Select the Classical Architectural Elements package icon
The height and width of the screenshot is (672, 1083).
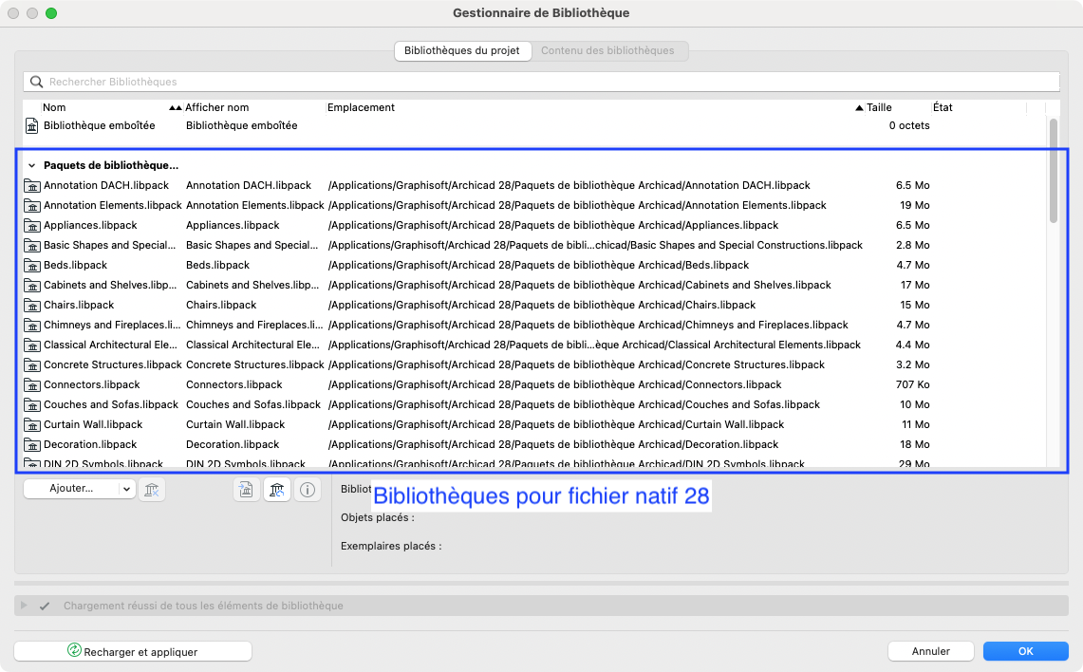pyautogui.click(x=31, y=345)
